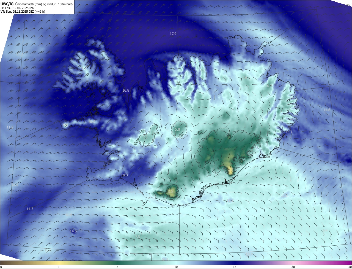Click the color scale tick label 5
Image resolution: width=352 pixels, height=269 pixels.
pos(117,267)
